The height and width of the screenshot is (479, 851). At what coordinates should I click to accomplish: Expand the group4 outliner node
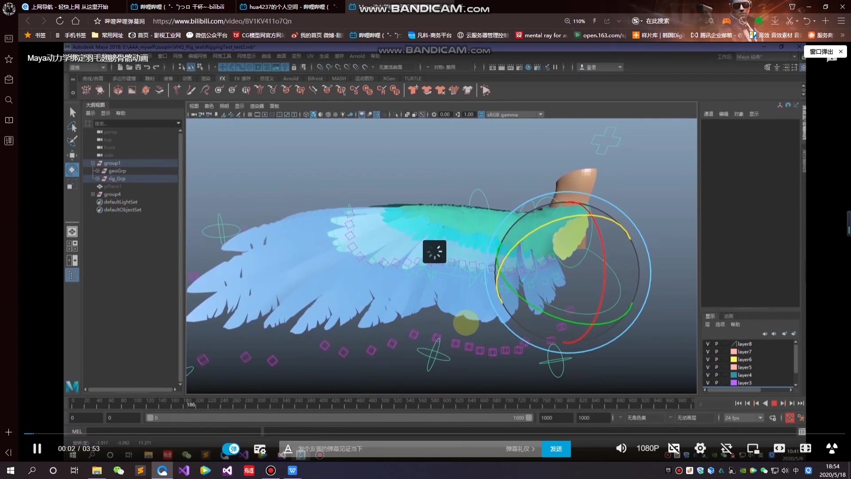tap(93, 194)
